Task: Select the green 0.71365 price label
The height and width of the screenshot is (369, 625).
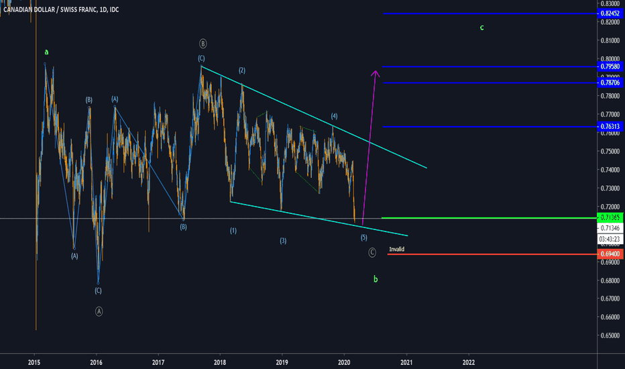Action: pos(610,217)
